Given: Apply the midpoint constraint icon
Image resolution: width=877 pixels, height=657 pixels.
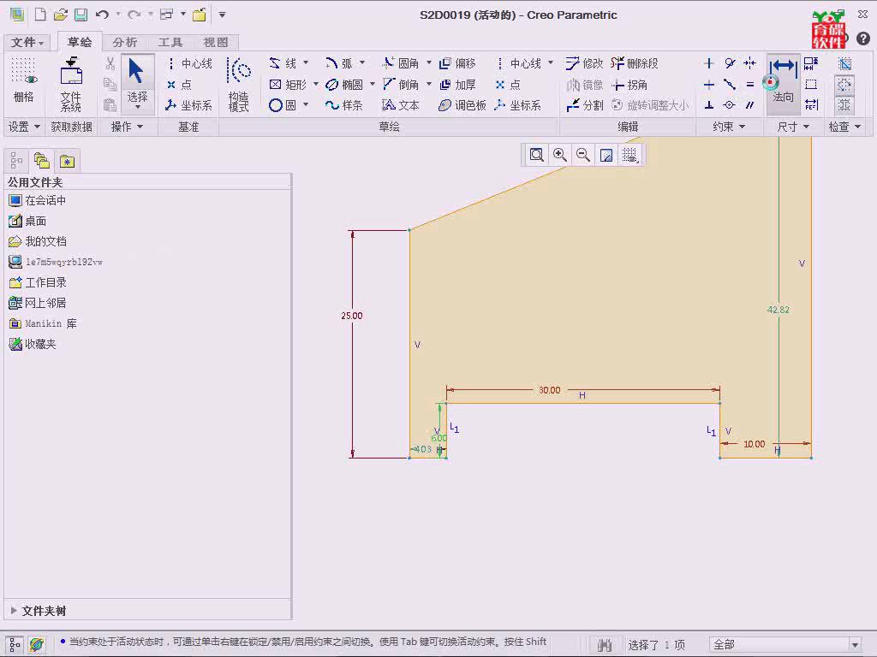Looking at the screenshot, I should (x=730, y=85).
